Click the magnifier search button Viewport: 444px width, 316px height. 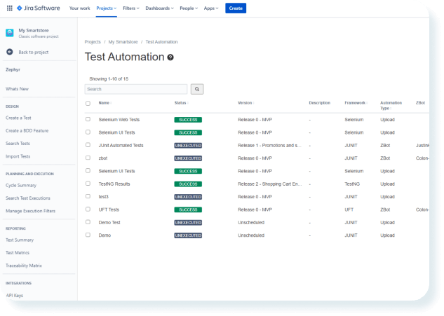(196, 89)
